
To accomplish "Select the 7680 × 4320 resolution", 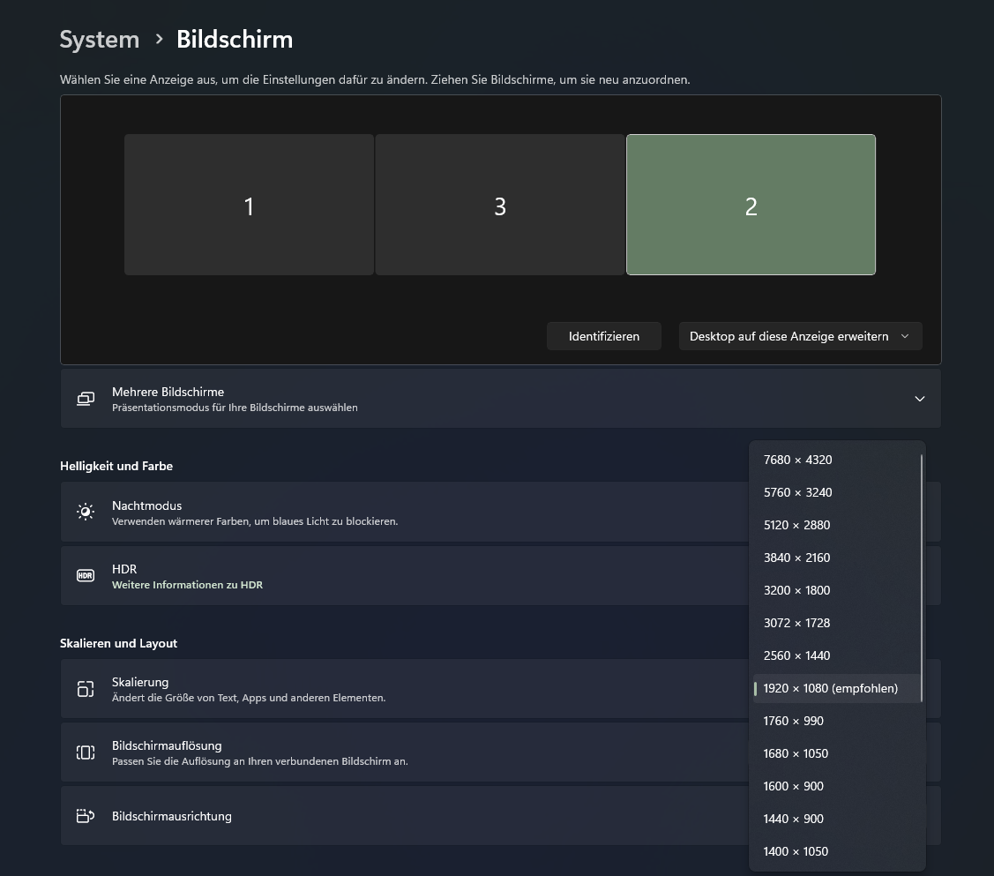I will tap(797, 460).
